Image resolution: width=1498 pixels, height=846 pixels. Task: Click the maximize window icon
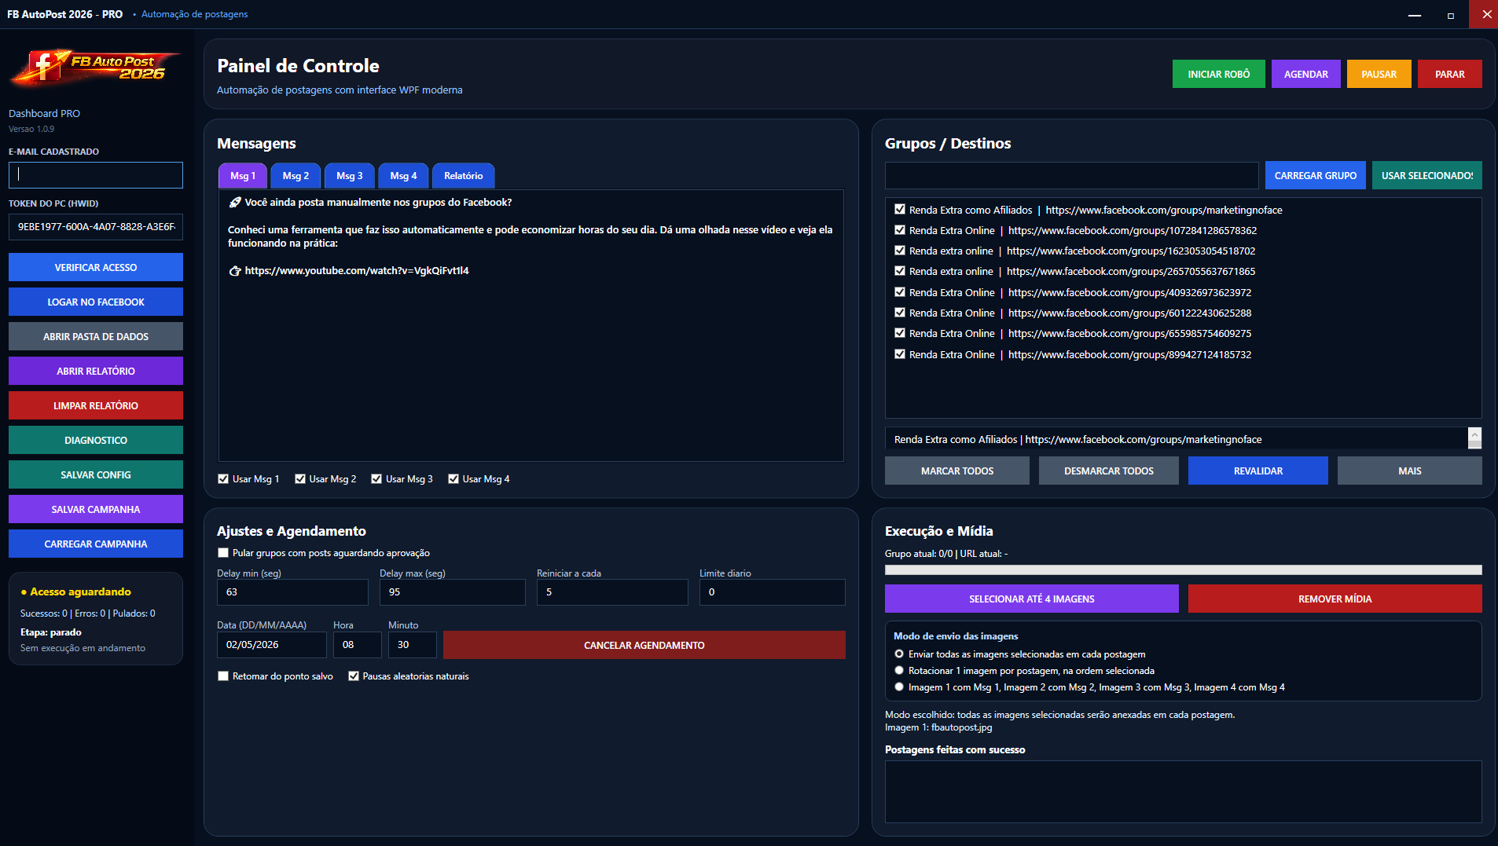(x=1451, y=15)
